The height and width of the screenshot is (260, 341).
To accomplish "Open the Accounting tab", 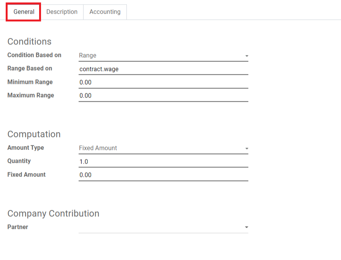I will [105, 12].
